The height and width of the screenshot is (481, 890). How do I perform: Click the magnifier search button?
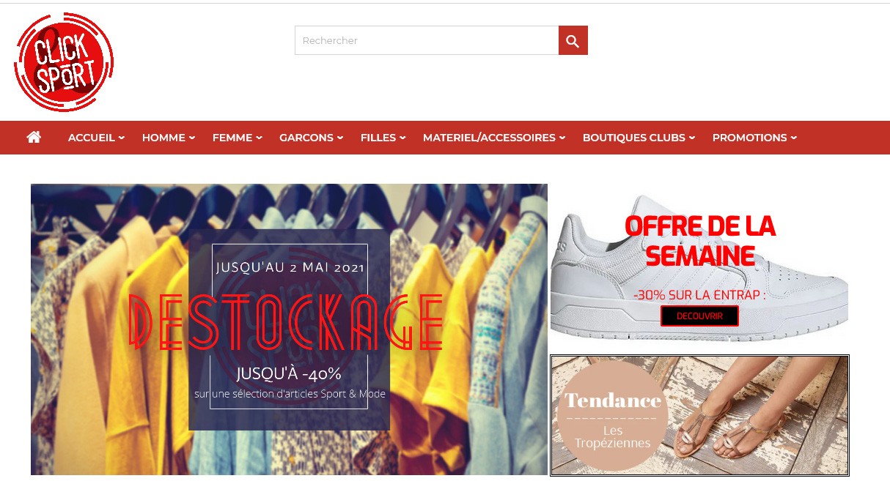pyautogui.click(x=573, y=40)
